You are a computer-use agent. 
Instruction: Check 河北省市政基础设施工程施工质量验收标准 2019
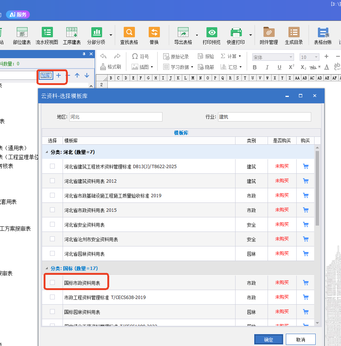pyautogui.click(x=52, y=195)
